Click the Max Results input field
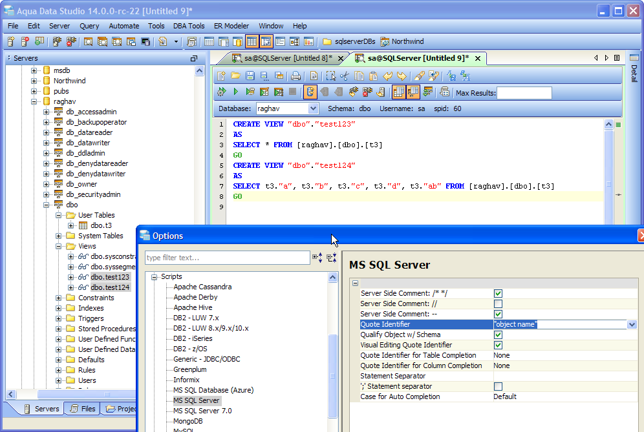Screen dimensions: 644x432 coord(524,93)
